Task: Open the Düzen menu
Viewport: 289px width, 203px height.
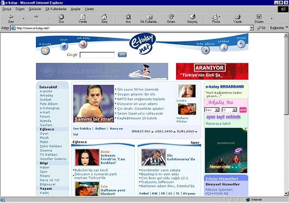Action: tap(20, 9)
